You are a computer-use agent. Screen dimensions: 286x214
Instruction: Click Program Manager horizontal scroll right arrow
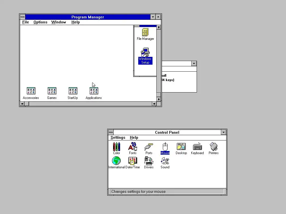154,104
